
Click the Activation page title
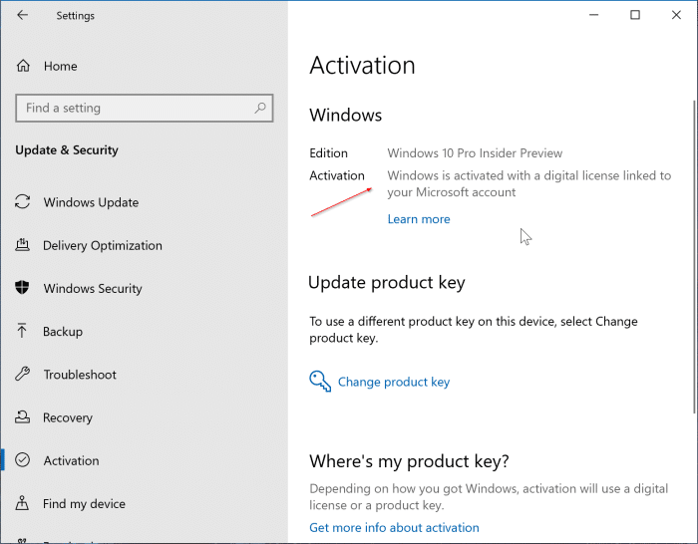(362, 66)
